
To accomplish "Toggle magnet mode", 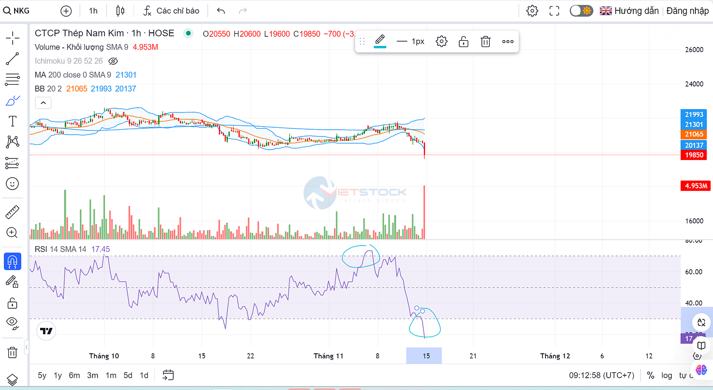I will tap(12, 261).
